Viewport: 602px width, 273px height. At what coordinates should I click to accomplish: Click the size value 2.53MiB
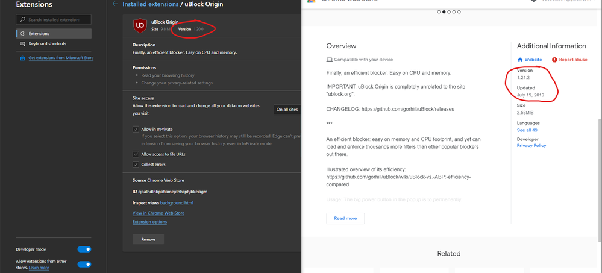(525, 113)
